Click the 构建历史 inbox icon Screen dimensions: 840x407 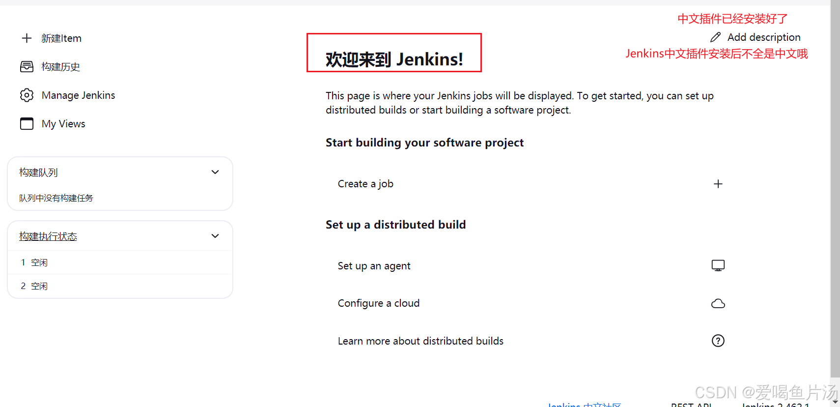pyautogui.click(x=27, y=67)
